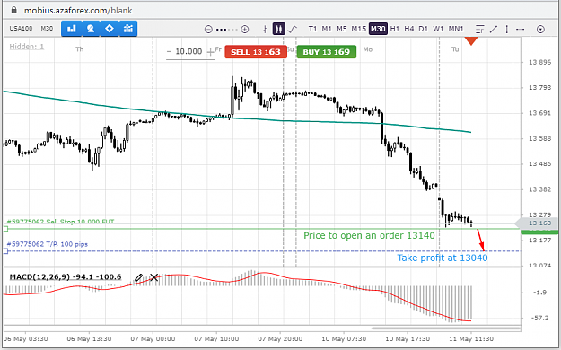Click the BUY 13 169 button

coord(327,52)
